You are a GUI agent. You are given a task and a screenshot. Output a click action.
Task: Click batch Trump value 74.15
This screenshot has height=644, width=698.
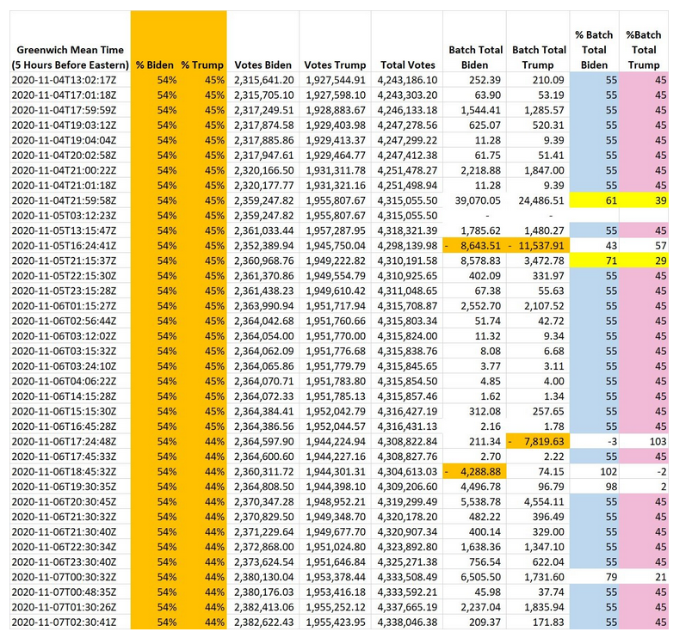[x=551, y=471]
